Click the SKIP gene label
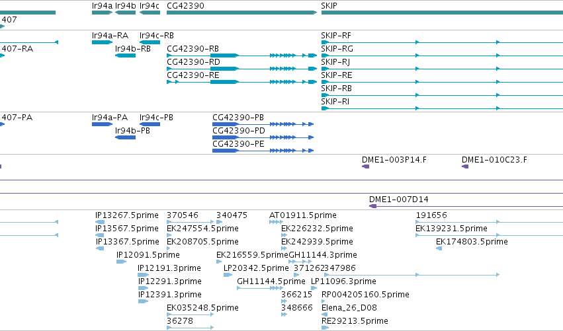 click(x=329, y=6)
